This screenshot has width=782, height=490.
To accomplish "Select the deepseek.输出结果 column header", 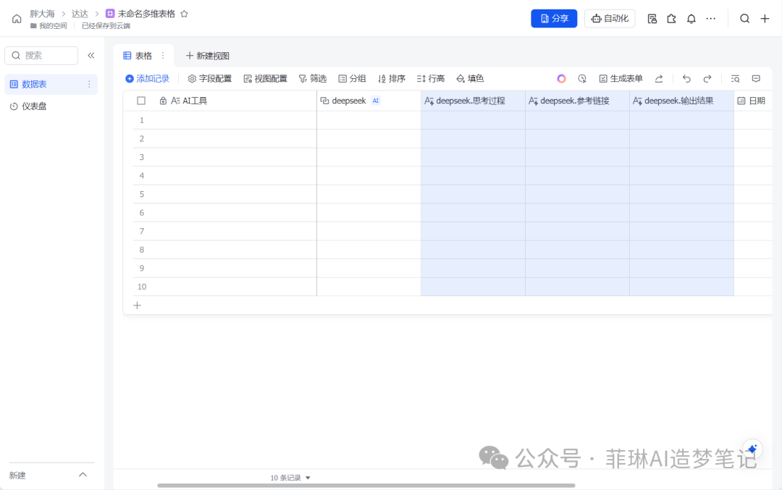I will tap(681, 101).
